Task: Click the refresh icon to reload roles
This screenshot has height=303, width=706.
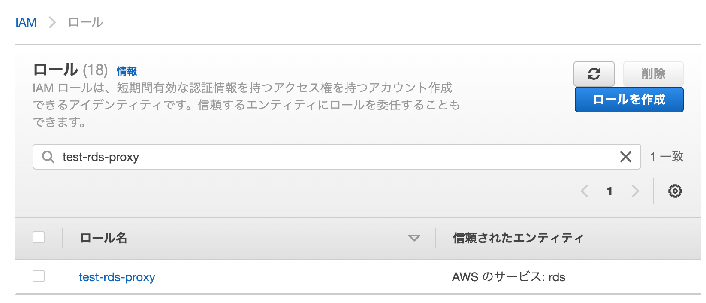Action: pyautogui.click(x=594, y=74)
